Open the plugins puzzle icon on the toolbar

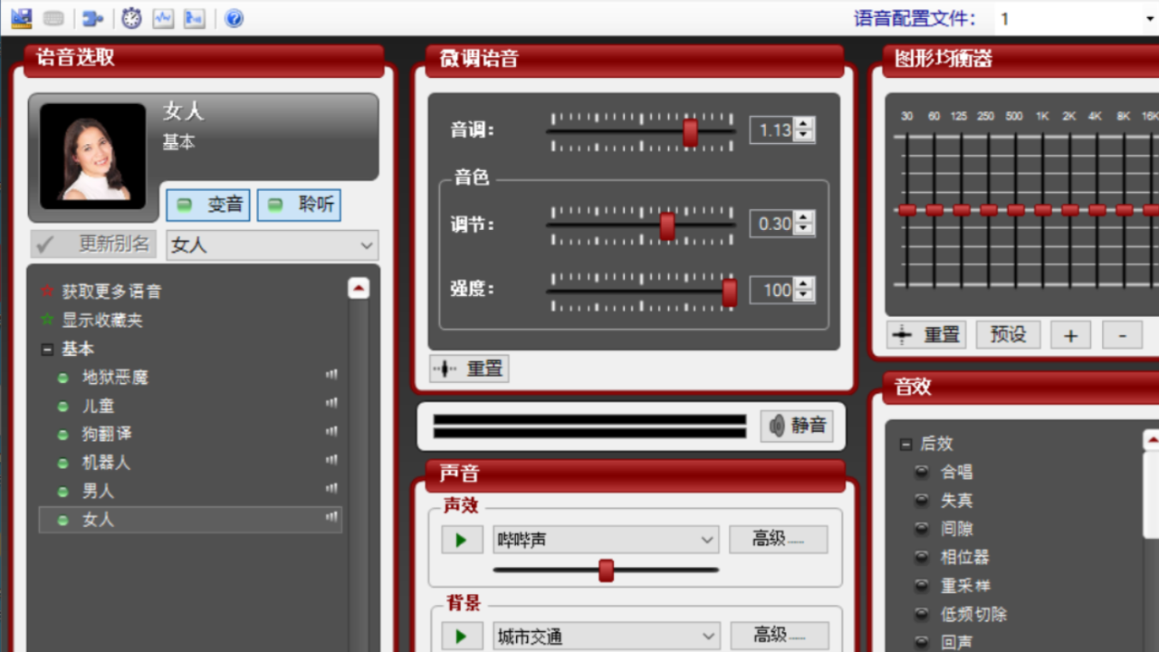pyautogui.click(x=92, y=18)
